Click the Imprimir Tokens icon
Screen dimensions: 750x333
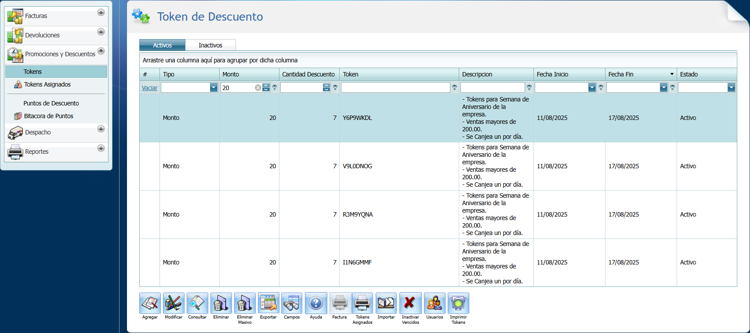(458, 303)
